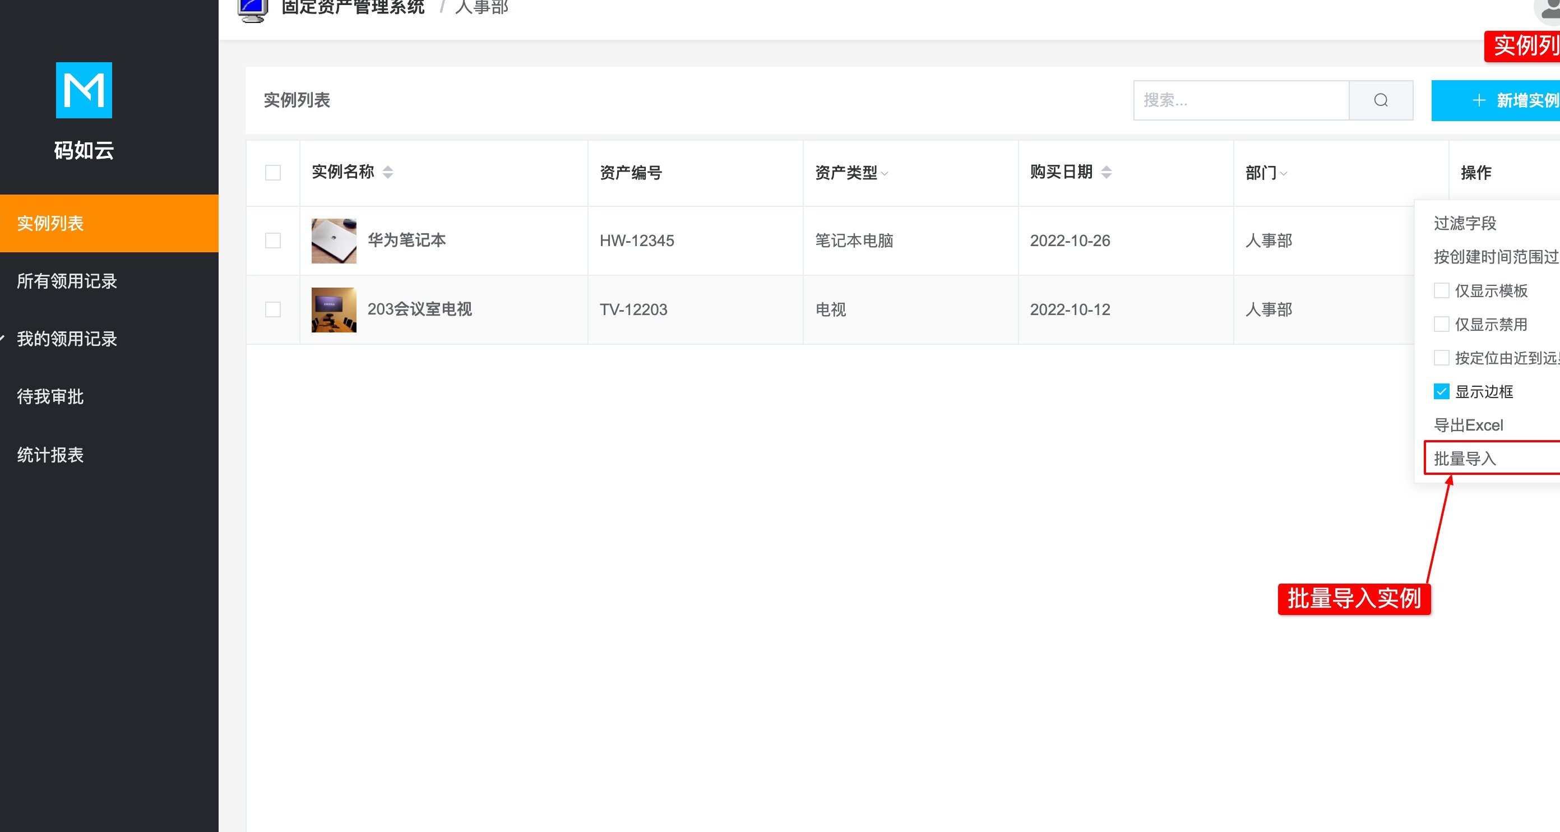Choose 导出Excel menu entry
Viewport: 1560px width, 832px height.
(1469, 425)
